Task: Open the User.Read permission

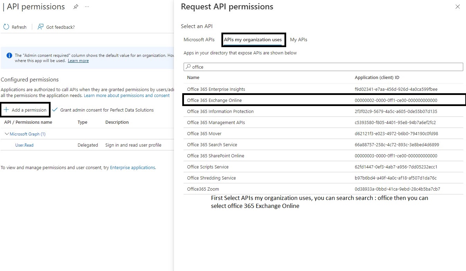Action: coord(24,145)
